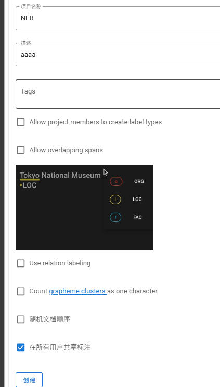Image resolution: width=220 pixels, height=387 pixels.
Task: Tick the Allow overlapping spans checkbox
Action: (x=21, y=150)
